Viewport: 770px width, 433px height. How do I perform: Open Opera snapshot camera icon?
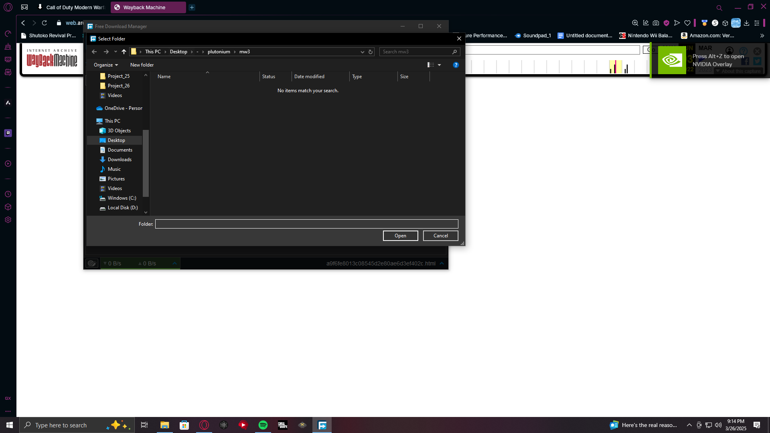[656, 23]
